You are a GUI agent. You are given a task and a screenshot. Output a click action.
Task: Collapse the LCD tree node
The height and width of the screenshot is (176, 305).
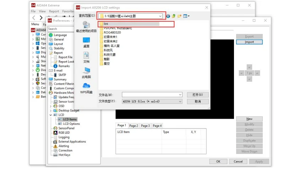[x=51, y=115]
